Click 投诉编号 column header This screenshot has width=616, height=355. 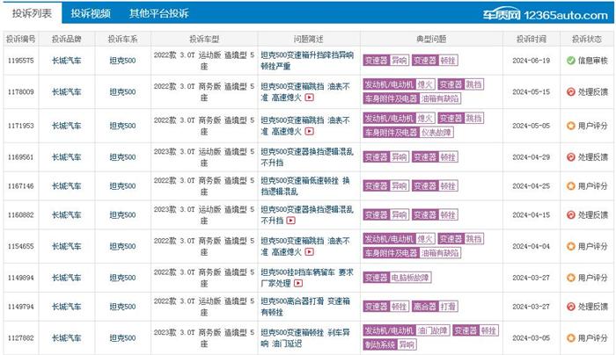tap(21, 40)
